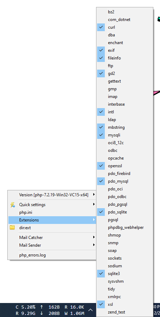Open Quick settings lightning submenu
The image size is (160, 317).
pos(52,205)
